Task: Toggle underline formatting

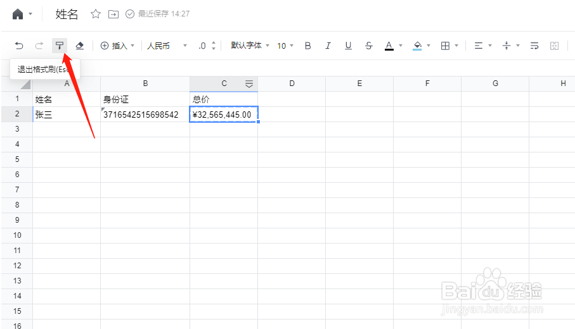Action: (x=348, y=46)
